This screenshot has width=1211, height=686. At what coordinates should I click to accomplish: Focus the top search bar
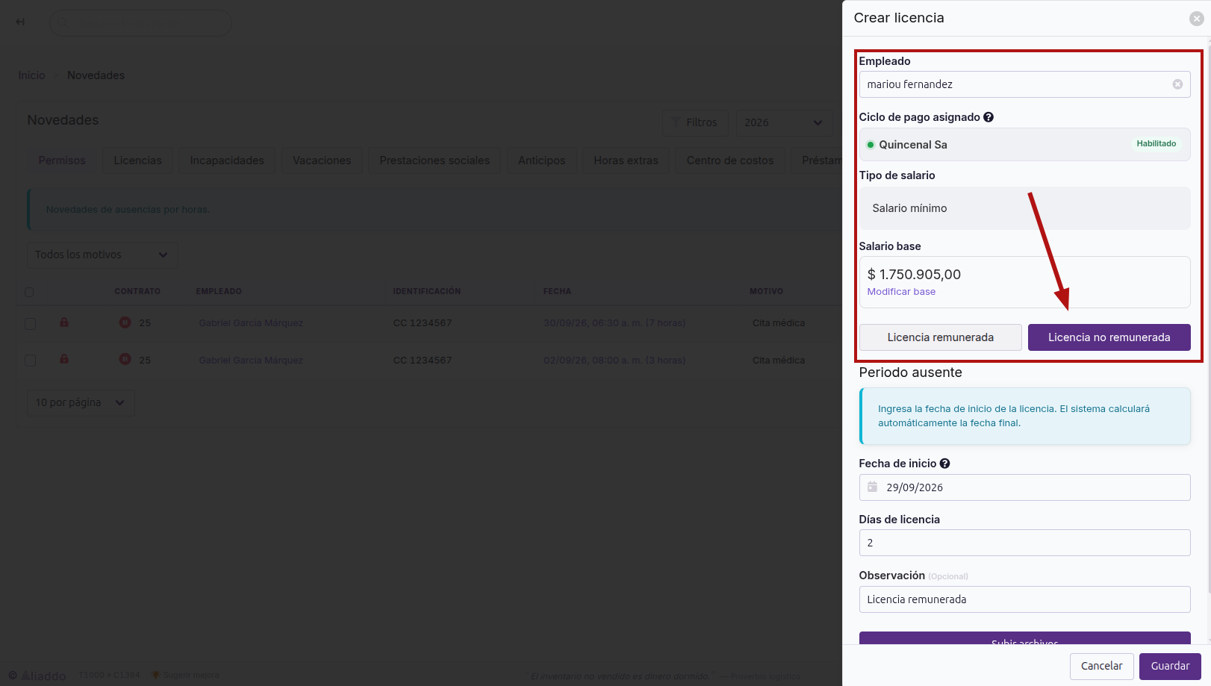140,22
